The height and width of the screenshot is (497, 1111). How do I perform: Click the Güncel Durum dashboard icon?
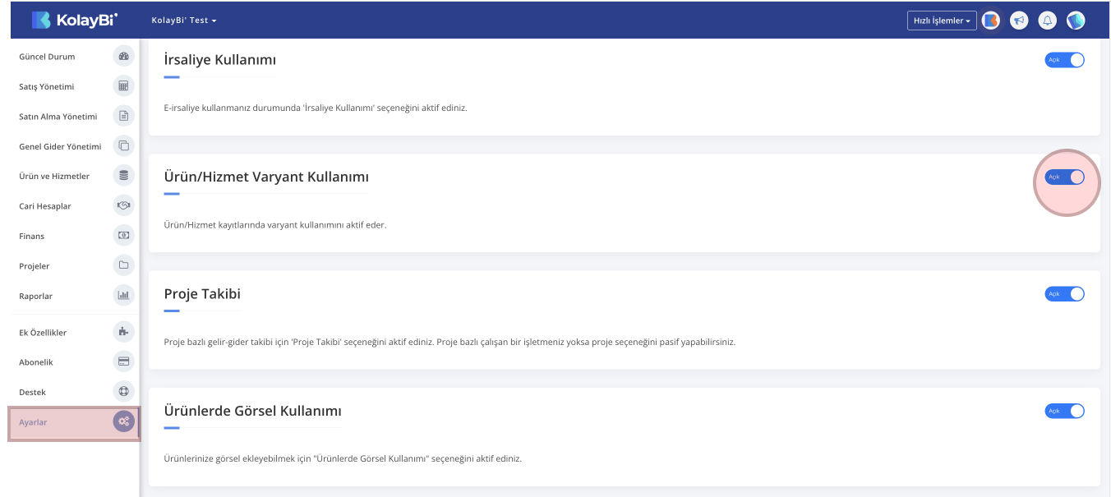[x=123, y=57]
